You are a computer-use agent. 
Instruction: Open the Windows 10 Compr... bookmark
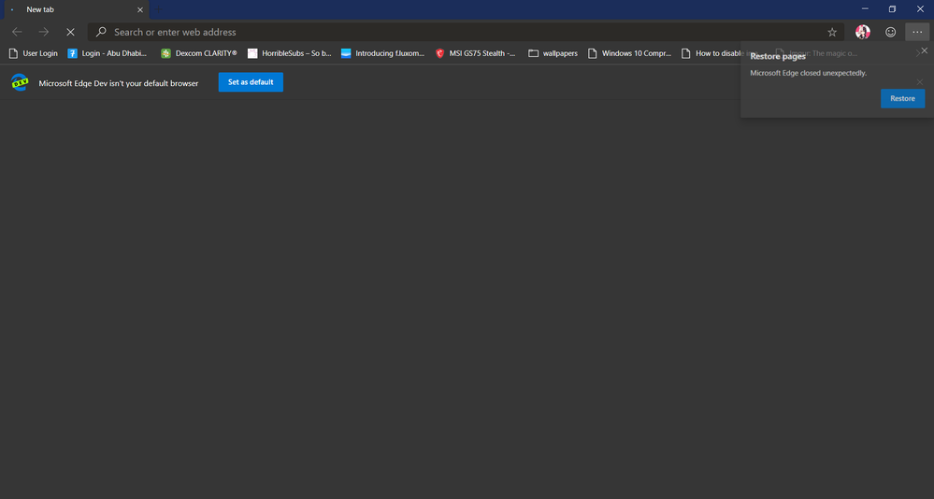click(x=629, y=53)
